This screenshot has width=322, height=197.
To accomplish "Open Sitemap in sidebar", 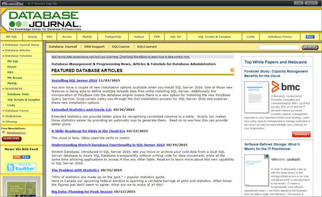I will point(11,122).
